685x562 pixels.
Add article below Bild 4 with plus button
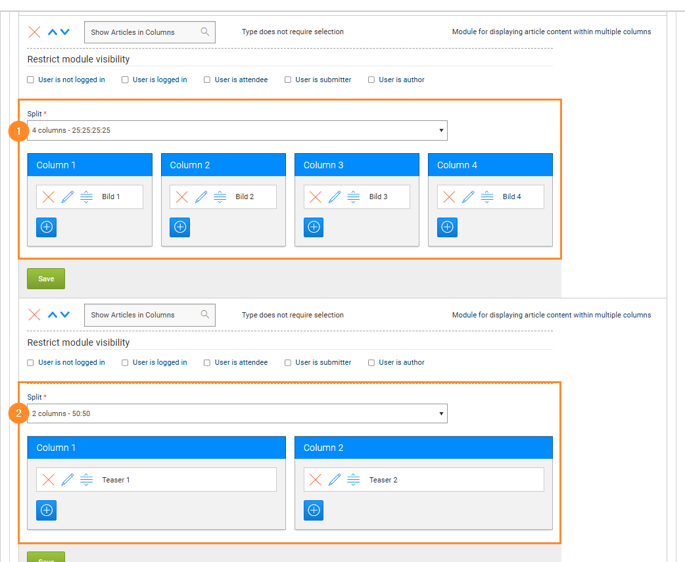click(x=447, y=227)
